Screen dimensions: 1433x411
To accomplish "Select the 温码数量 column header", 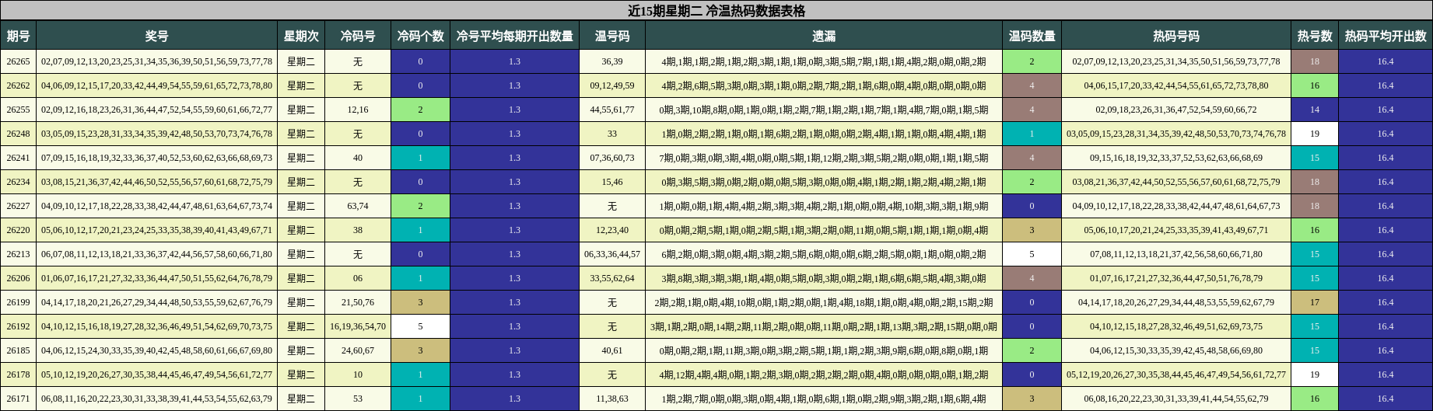I will [1032, 36].
